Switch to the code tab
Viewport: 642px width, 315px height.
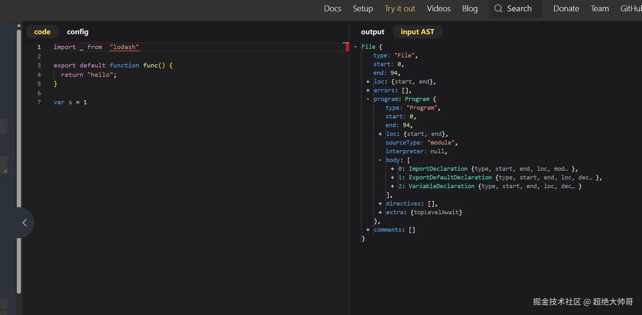click(42, 32)
